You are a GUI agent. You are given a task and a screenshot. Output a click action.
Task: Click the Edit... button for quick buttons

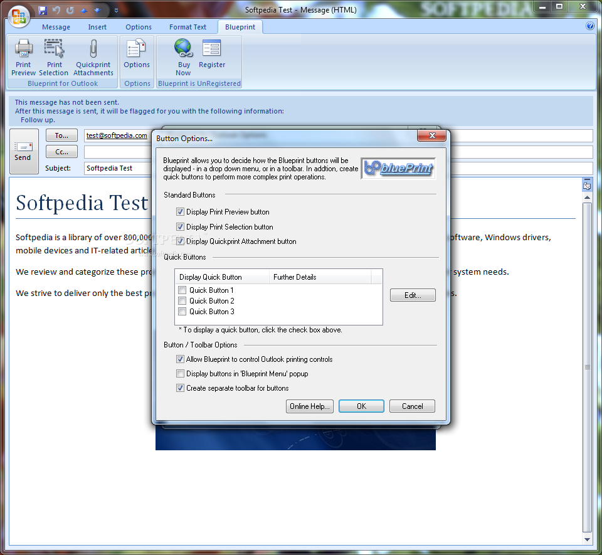tap(413, 295)
